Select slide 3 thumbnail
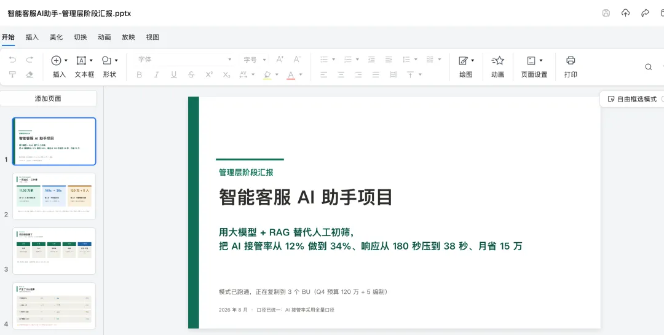664x335 pixels. [54, 251]
